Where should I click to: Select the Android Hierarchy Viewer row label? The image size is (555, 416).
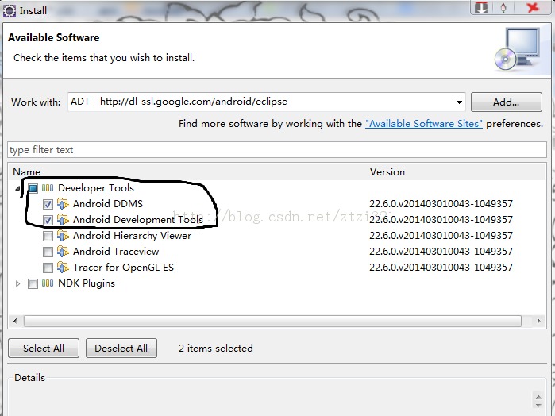pyautogui.click(x=132, y=236)
